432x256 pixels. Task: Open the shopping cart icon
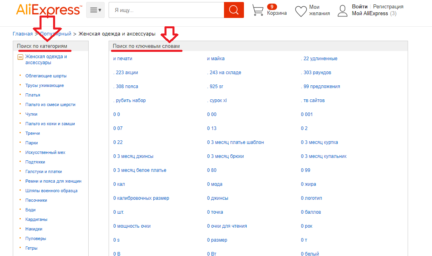[258, 10]
